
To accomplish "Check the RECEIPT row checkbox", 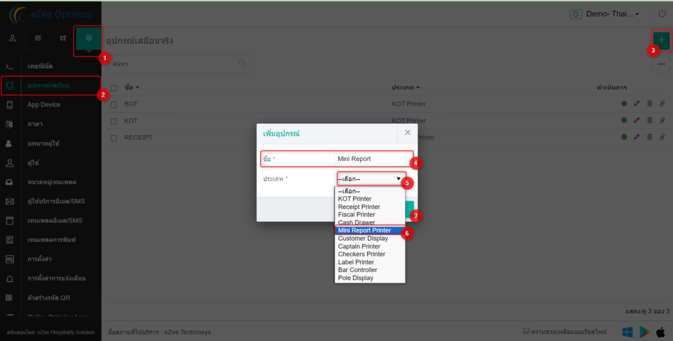I will point(114,138).
